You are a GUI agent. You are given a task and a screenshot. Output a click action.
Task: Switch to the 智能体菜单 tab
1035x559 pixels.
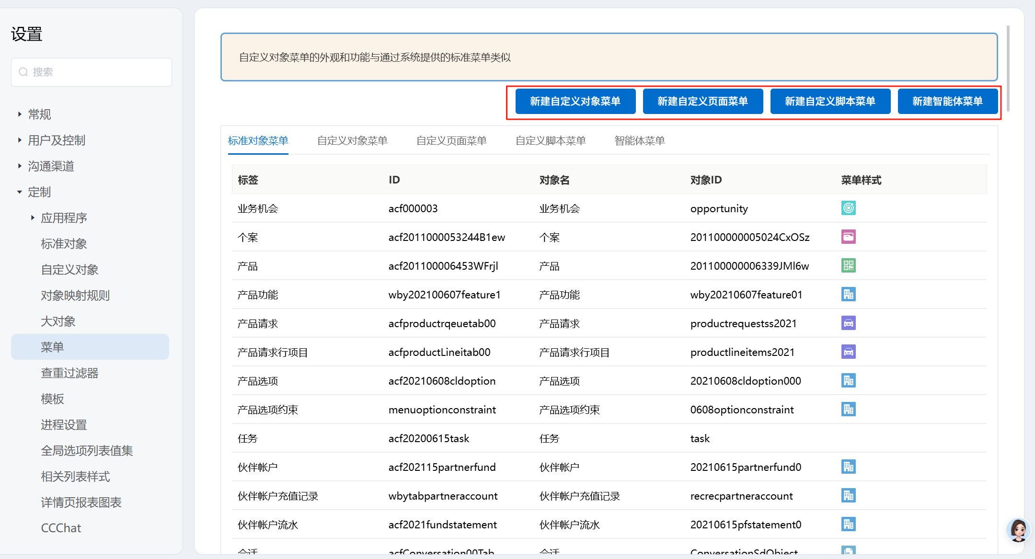(x=639, y=141)
